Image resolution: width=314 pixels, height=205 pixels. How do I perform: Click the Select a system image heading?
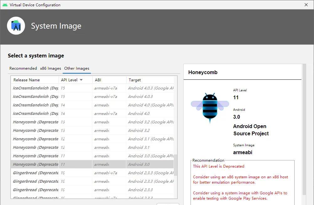pos(36,56)
